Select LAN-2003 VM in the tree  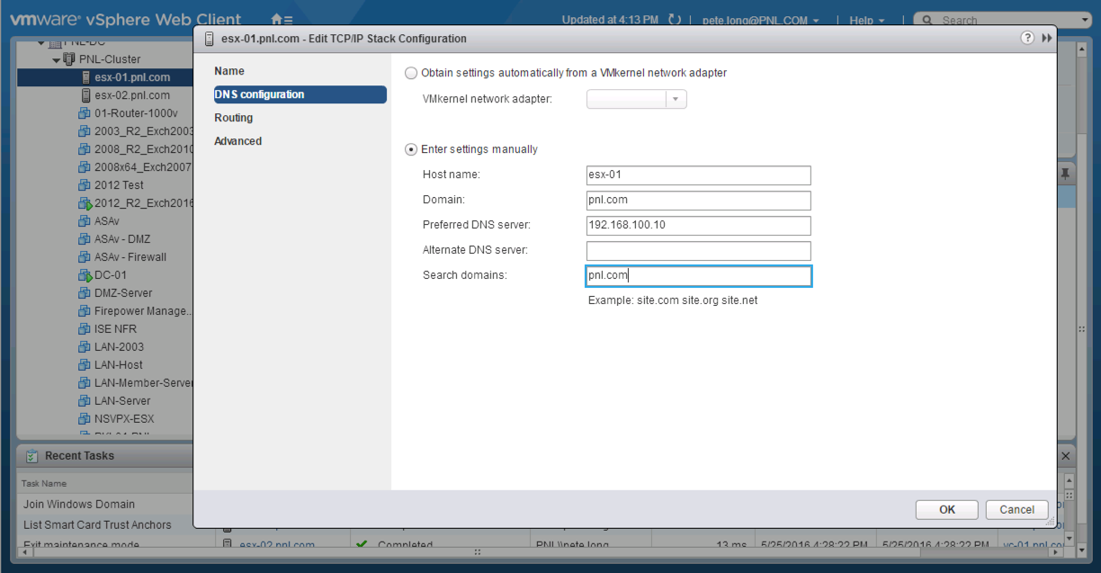[x=119, y=347]
